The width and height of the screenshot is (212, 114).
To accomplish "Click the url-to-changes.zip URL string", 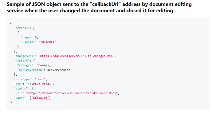I will [77, 56].
